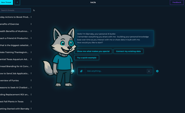Open the Feedback button
Viewport: 185px width, 113px height.
tap(177, 2)
